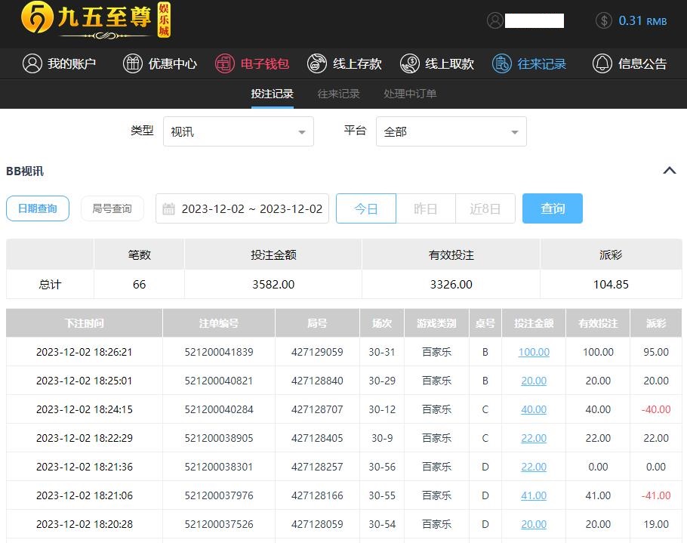This screenshot has height=543, width=687.
Task: Open bet amount link 40.00
Action: coord(534,409)
